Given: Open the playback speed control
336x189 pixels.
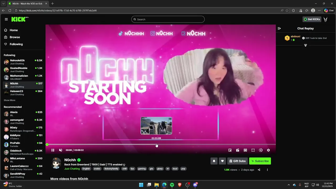Looking at the screenshot, I should pos(261,150).
